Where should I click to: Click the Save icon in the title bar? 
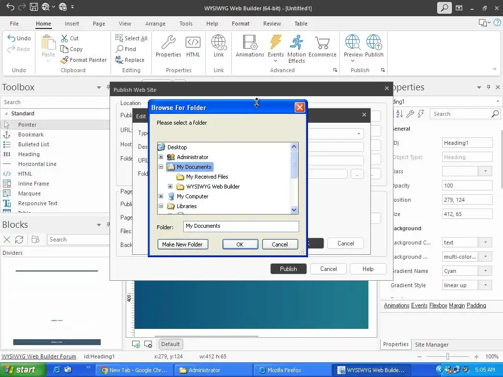(x=34, y=7)
